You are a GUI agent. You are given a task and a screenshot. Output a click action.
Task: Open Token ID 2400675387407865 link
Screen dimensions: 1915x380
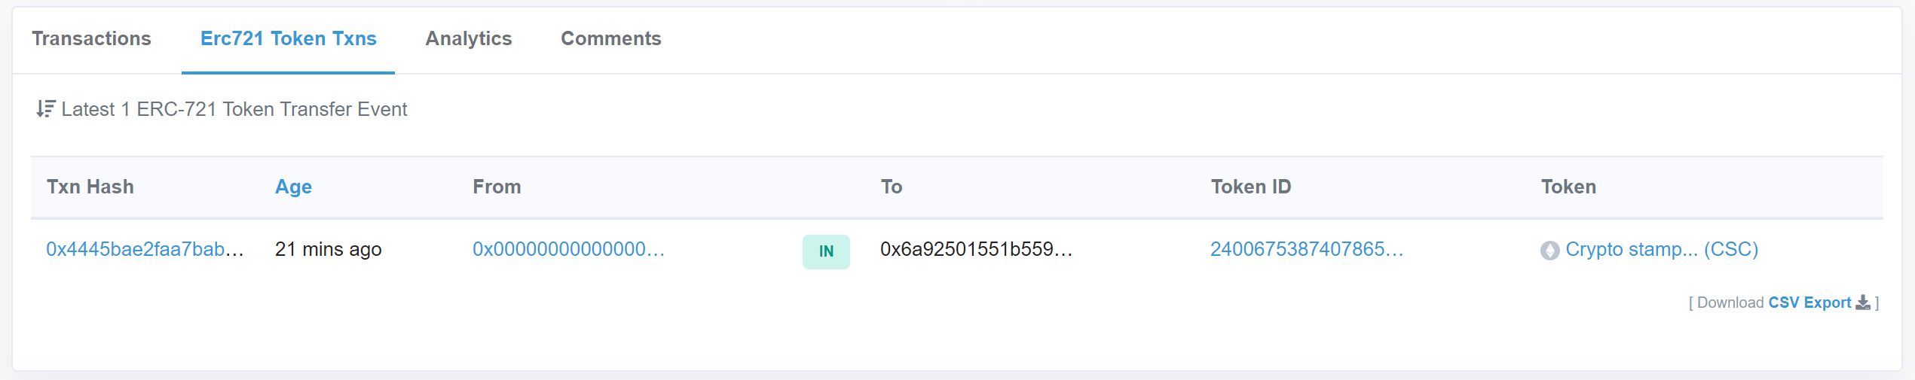(1306, 249)
